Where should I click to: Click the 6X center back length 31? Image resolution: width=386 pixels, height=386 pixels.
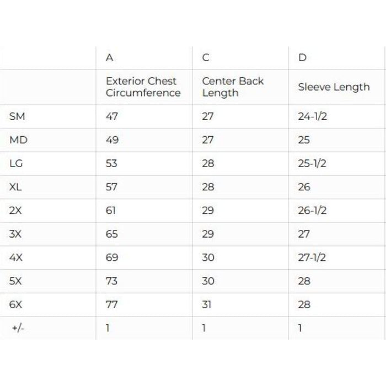(x=207, y=304)
